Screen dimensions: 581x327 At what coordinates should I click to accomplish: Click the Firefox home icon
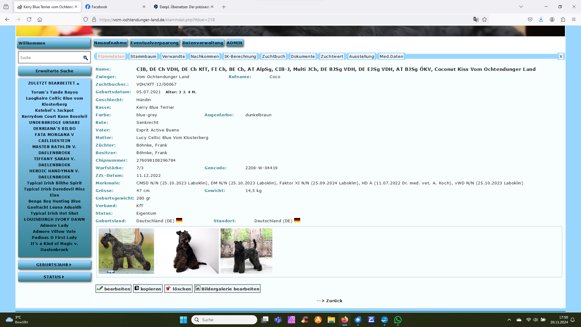click(40, 20)
